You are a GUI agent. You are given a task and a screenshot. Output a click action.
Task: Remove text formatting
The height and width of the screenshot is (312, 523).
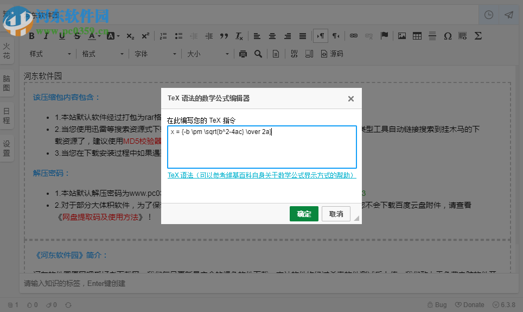[x=239, y=36]
